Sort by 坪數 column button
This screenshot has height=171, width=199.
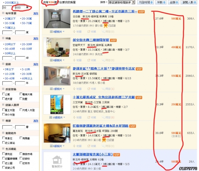click(161, 2)
